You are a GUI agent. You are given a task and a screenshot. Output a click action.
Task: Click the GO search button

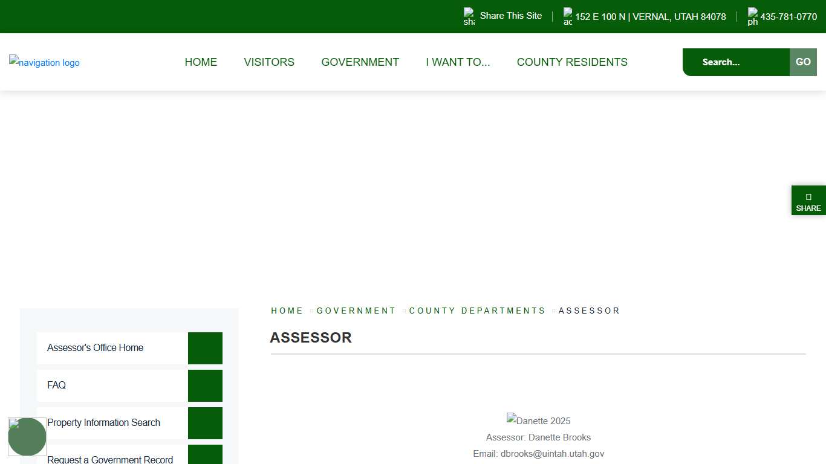point(803,62)
